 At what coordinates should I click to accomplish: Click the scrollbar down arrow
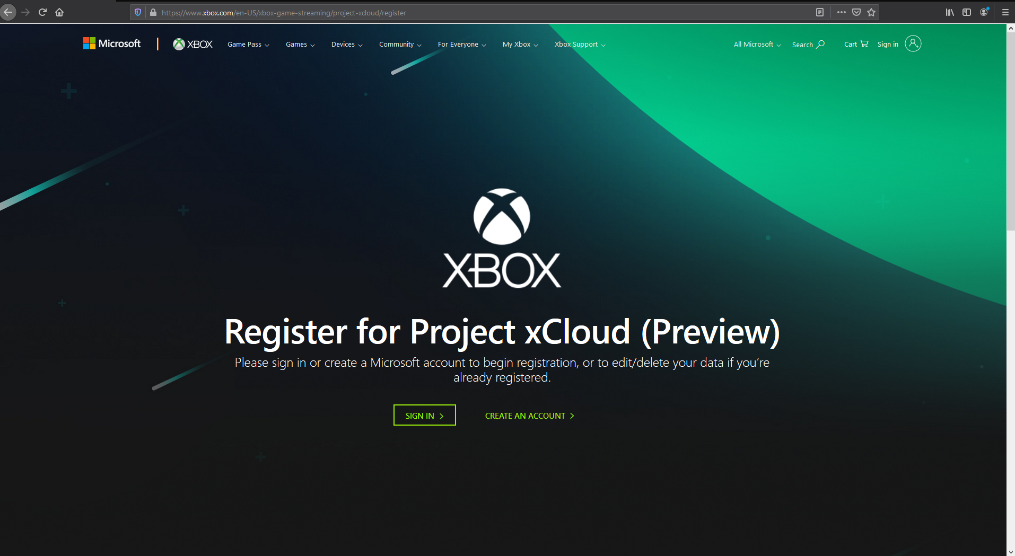(1011, 552)
